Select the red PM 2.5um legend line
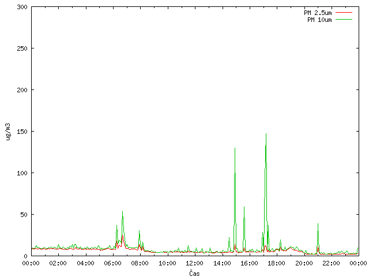The height and width of the screenshot is (277, 369). (x=344, y=13)
